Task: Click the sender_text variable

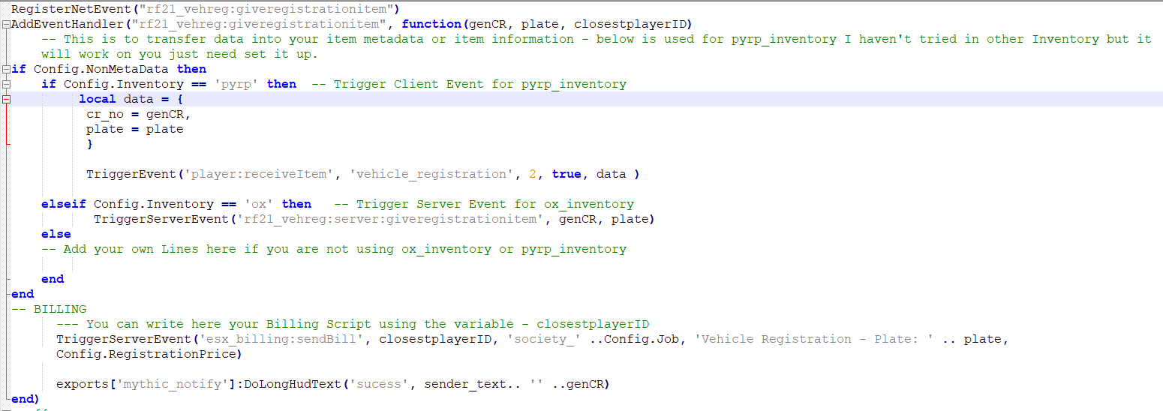Action: coord(465,384)
